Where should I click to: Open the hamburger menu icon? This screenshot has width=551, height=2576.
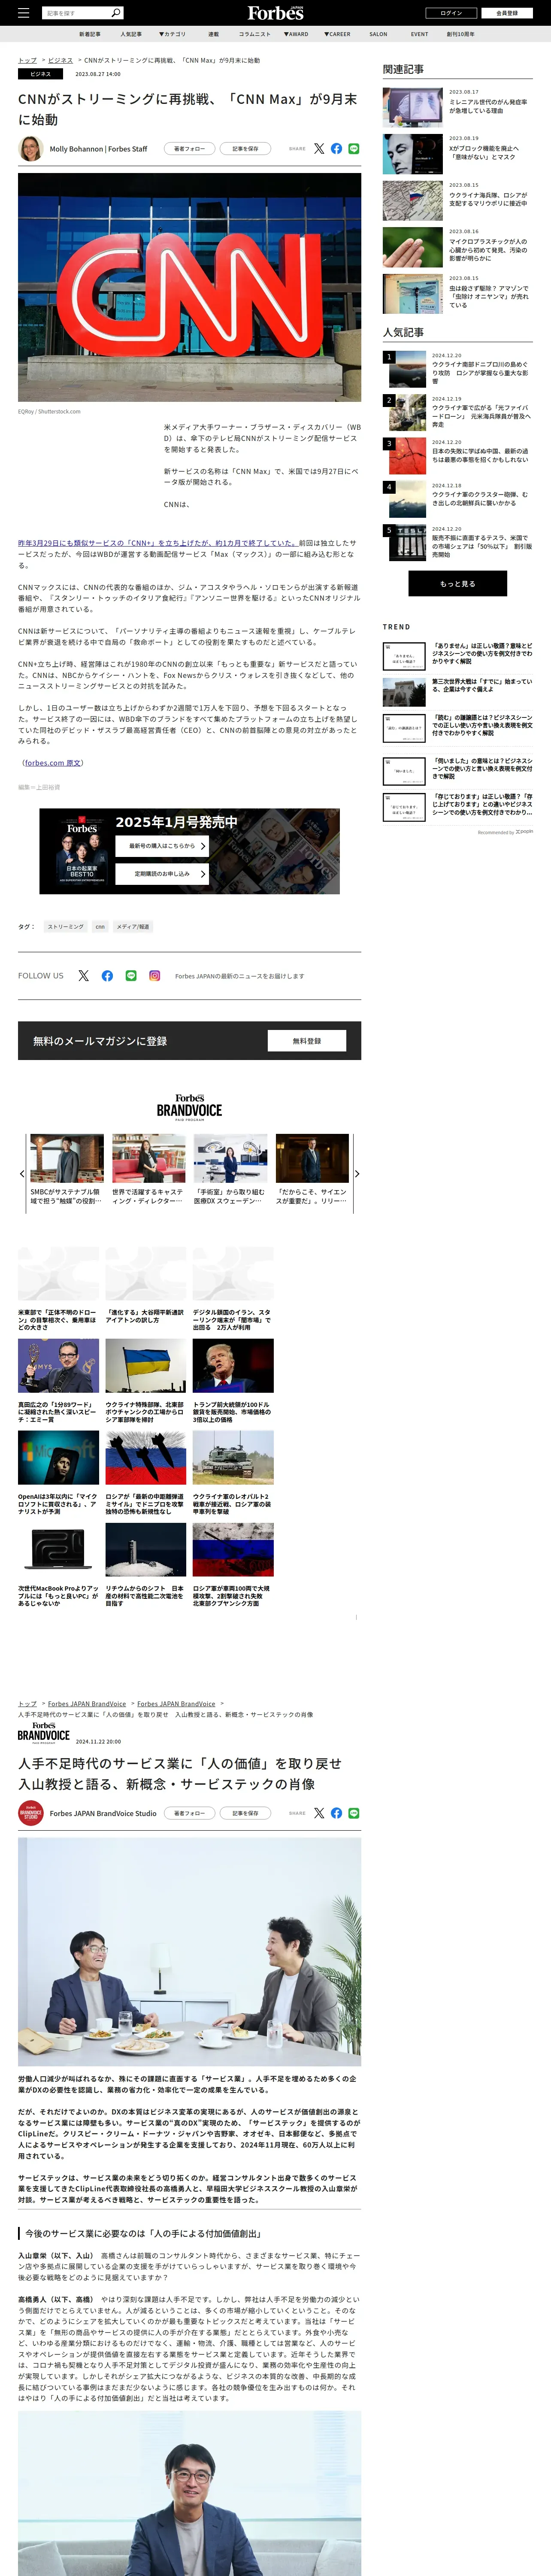23,13
